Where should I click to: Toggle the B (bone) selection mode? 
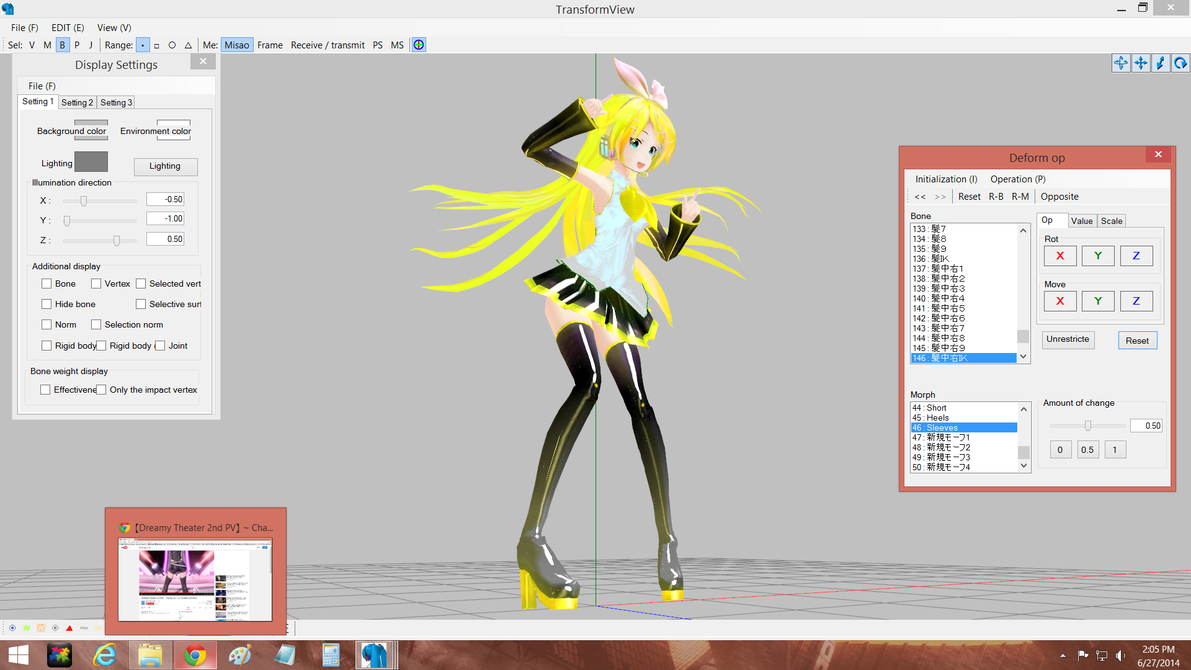[62, 45]
